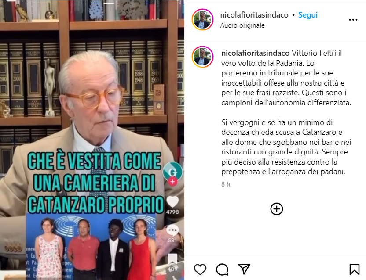
Task: Click the embedded group photo inset
Action: point(91,246)
